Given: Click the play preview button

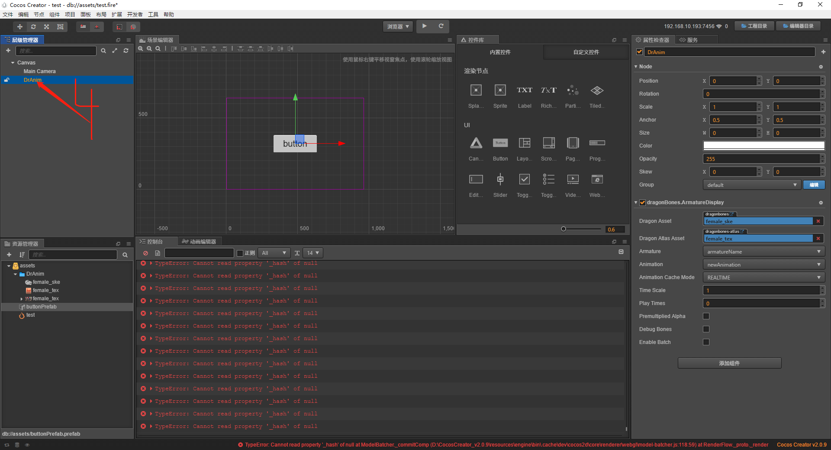Looking at the screenshot, I should click(x=425, y=26).
